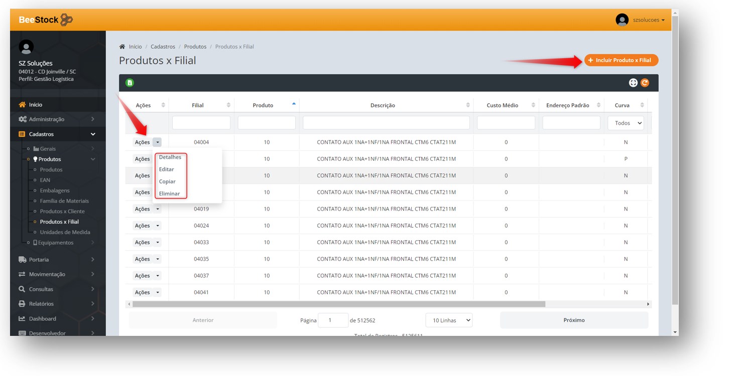Click the home icon in breadcrumb

[x=122, y=47]
